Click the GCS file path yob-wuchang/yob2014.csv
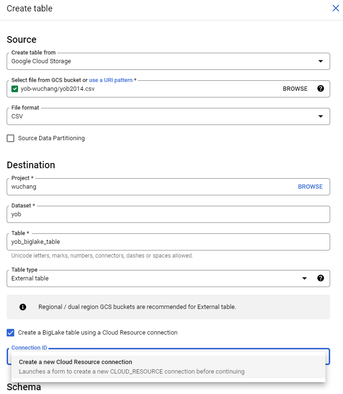The image size is (343, 394). coord(54,89)
